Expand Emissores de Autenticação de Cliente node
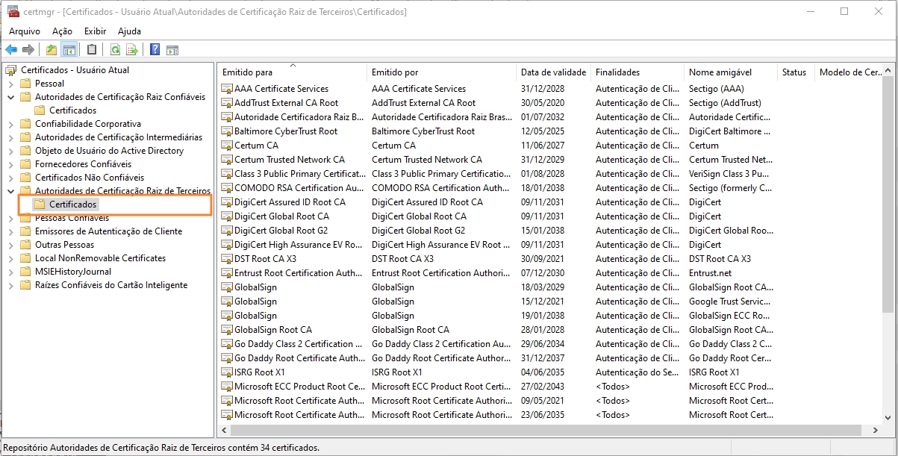The image size is (898, 456). pyautogui.click(x=11, y=231)
